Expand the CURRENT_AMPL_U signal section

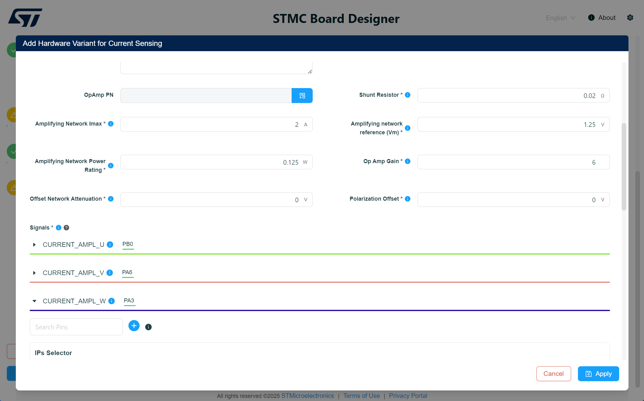34,245
